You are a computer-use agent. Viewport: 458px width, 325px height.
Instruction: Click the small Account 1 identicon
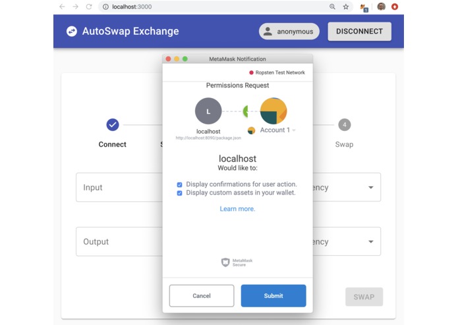tap(251, 130)
